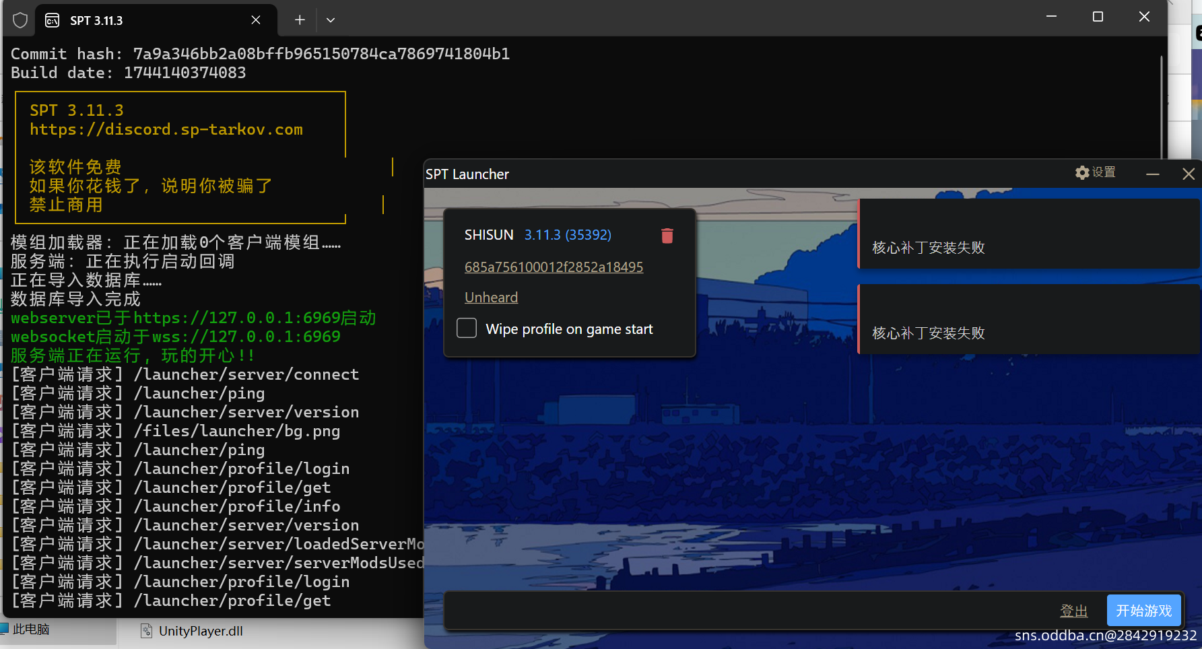This screenshot has height=649, width=1202.
Task: Click the 数据库导入完成 line
Action: click(75, 299)
